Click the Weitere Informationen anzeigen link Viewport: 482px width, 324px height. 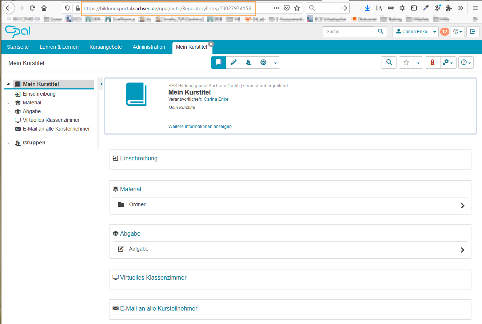[x=200, y=127]
